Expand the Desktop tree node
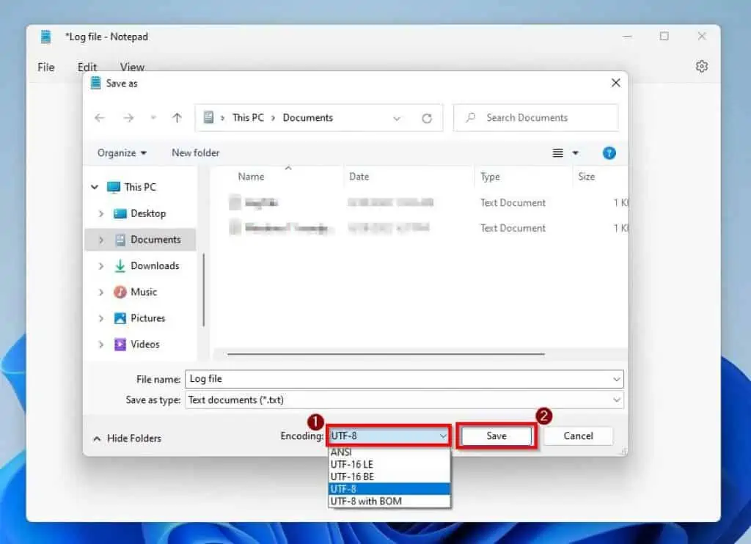Screen dimensions: 751x544 pos(100,213)
